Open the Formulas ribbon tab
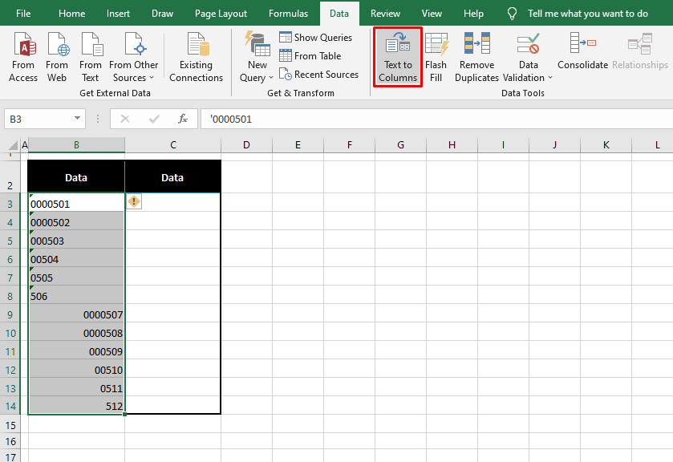The image size is (673, 462). [x=288, y=13]
